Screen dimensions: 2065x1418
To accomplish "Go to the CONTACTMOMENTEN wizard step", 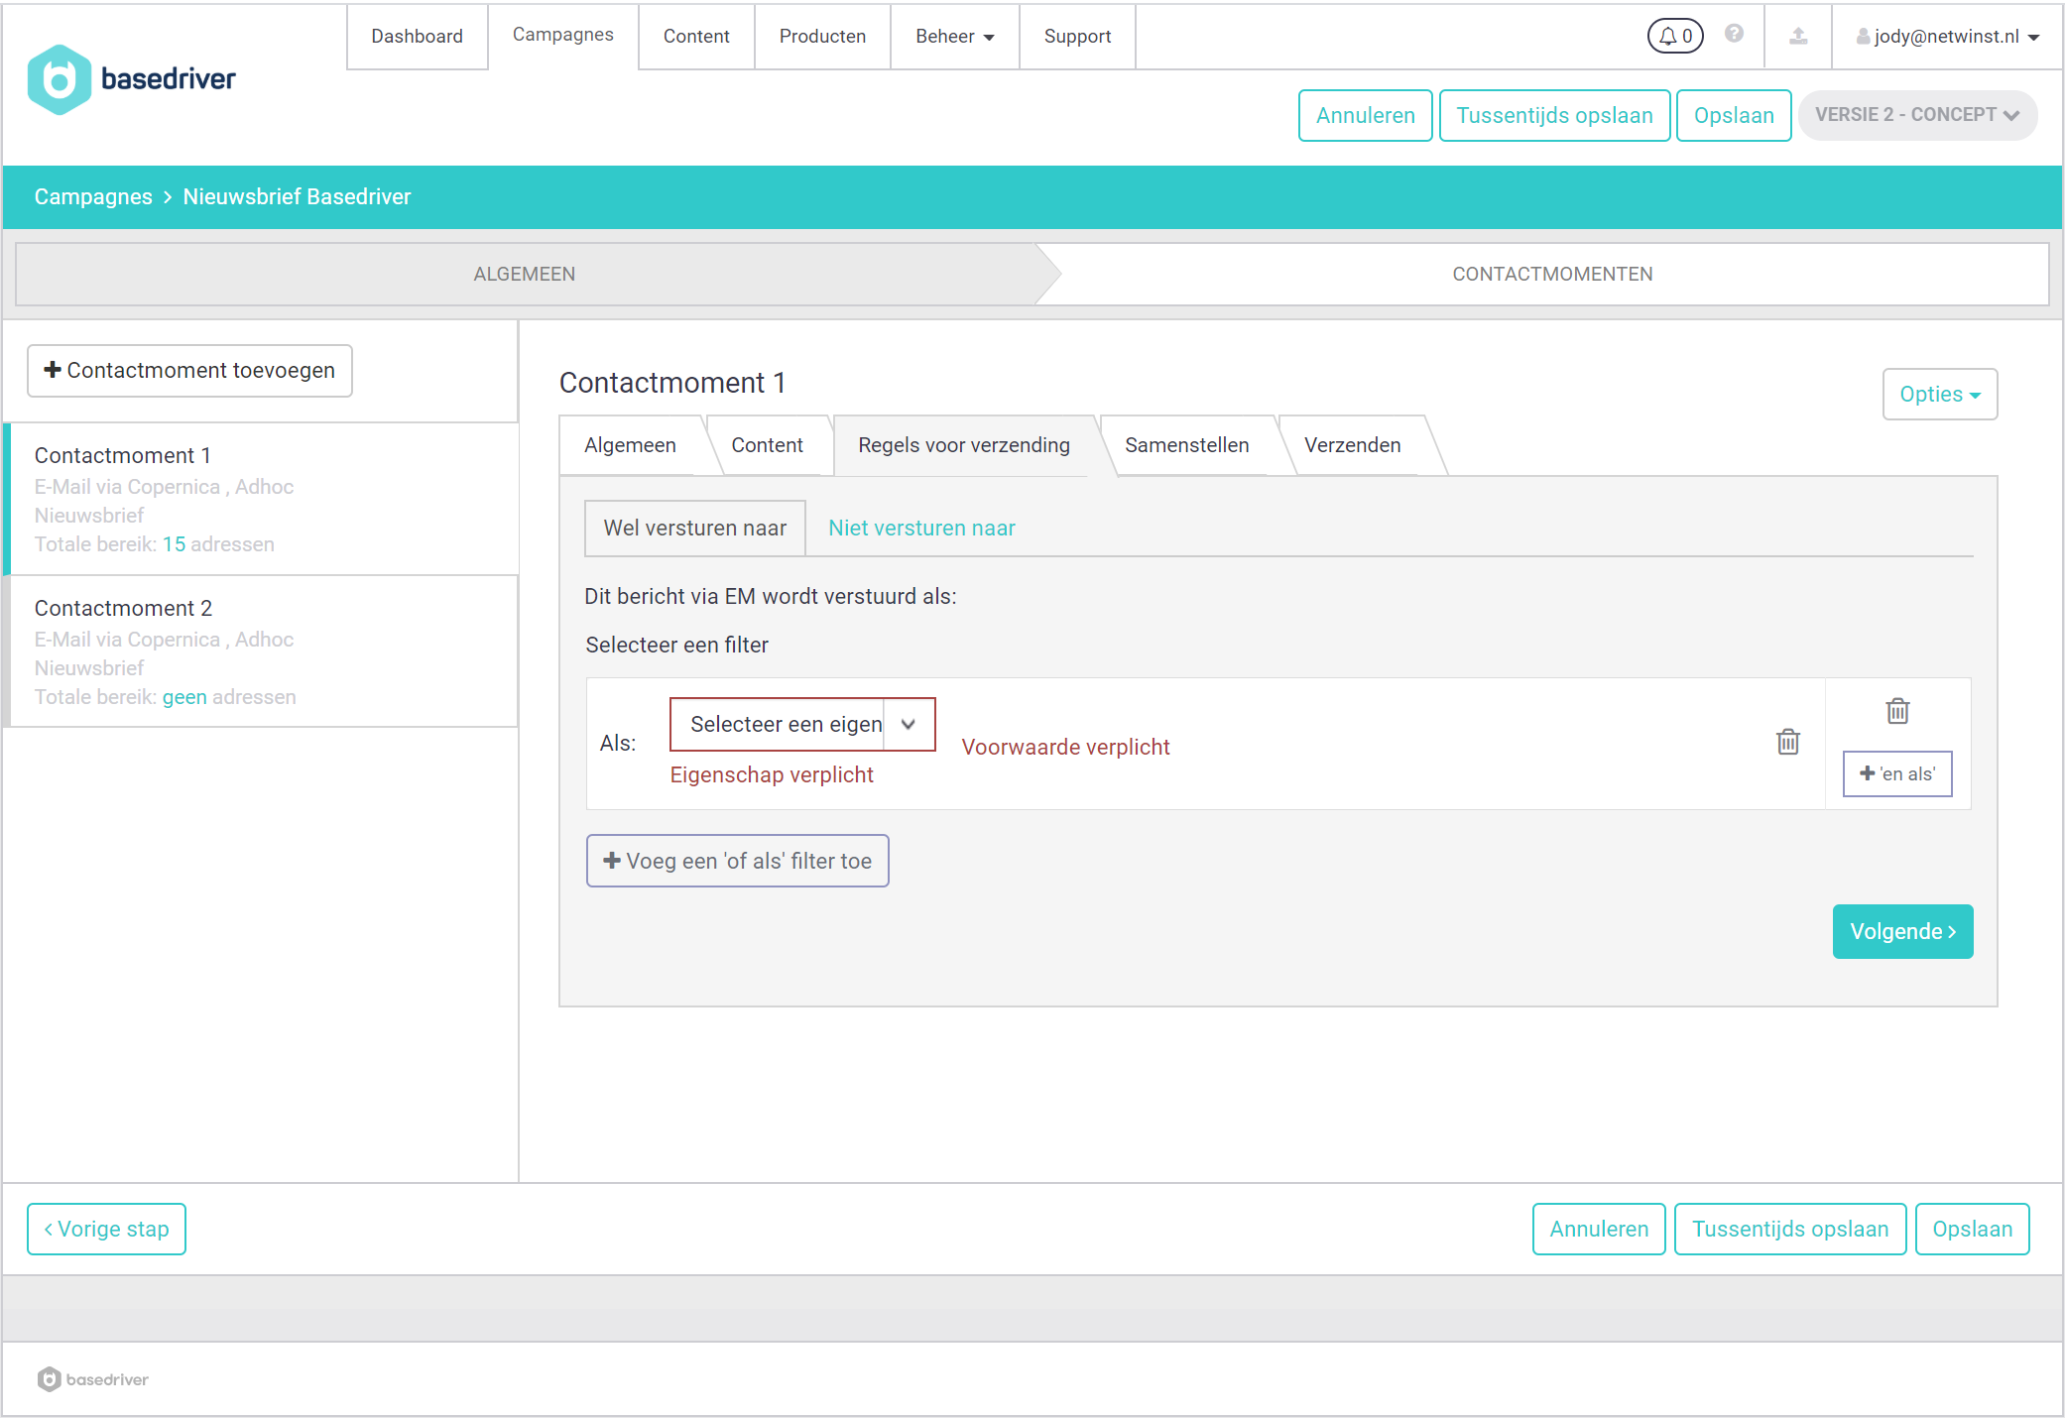I will click(x=1552, y=274).
